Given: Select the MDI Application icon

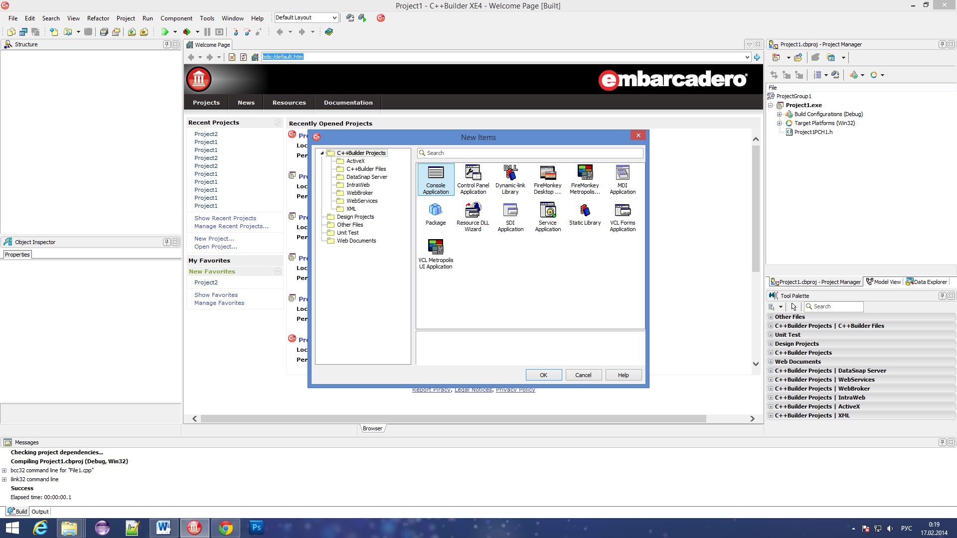Looking at the screenshot, I should point(623,180).
